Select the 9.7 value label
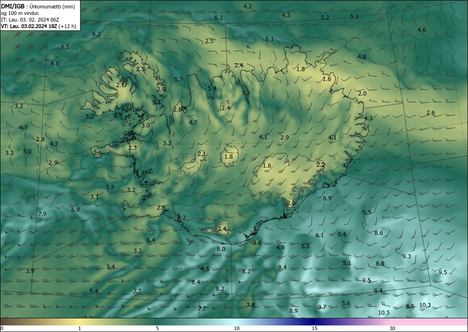The height and width of the screenshot is (332, 468). 322,307
